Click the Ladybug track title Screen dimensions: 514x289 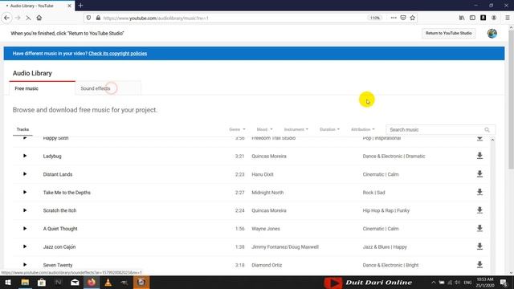coord(52,157)
